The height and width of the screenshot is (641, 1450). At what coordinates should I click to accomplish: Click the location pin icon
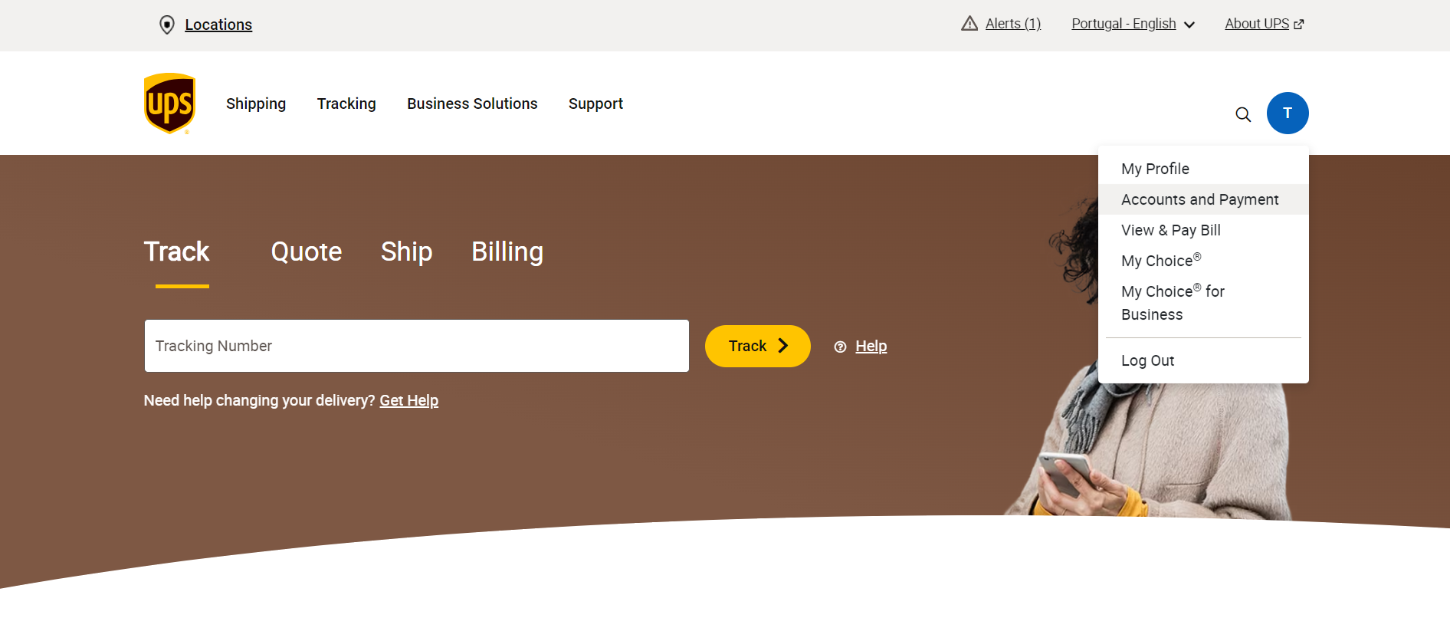166,25
